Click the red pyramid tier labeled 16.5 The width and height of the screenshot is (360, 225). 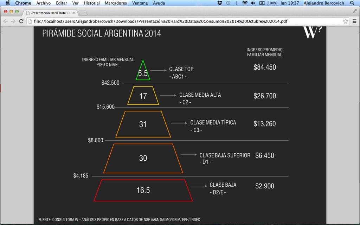tap(143, 190)
